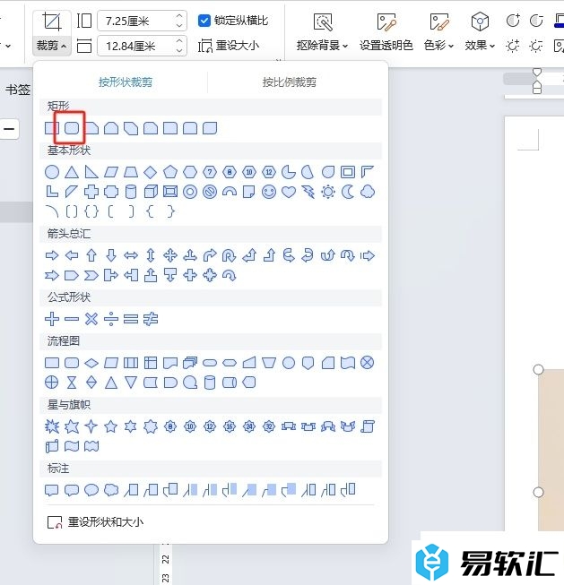
Task: Click the minus zoom button at left
Action: (x=9, y=129)
